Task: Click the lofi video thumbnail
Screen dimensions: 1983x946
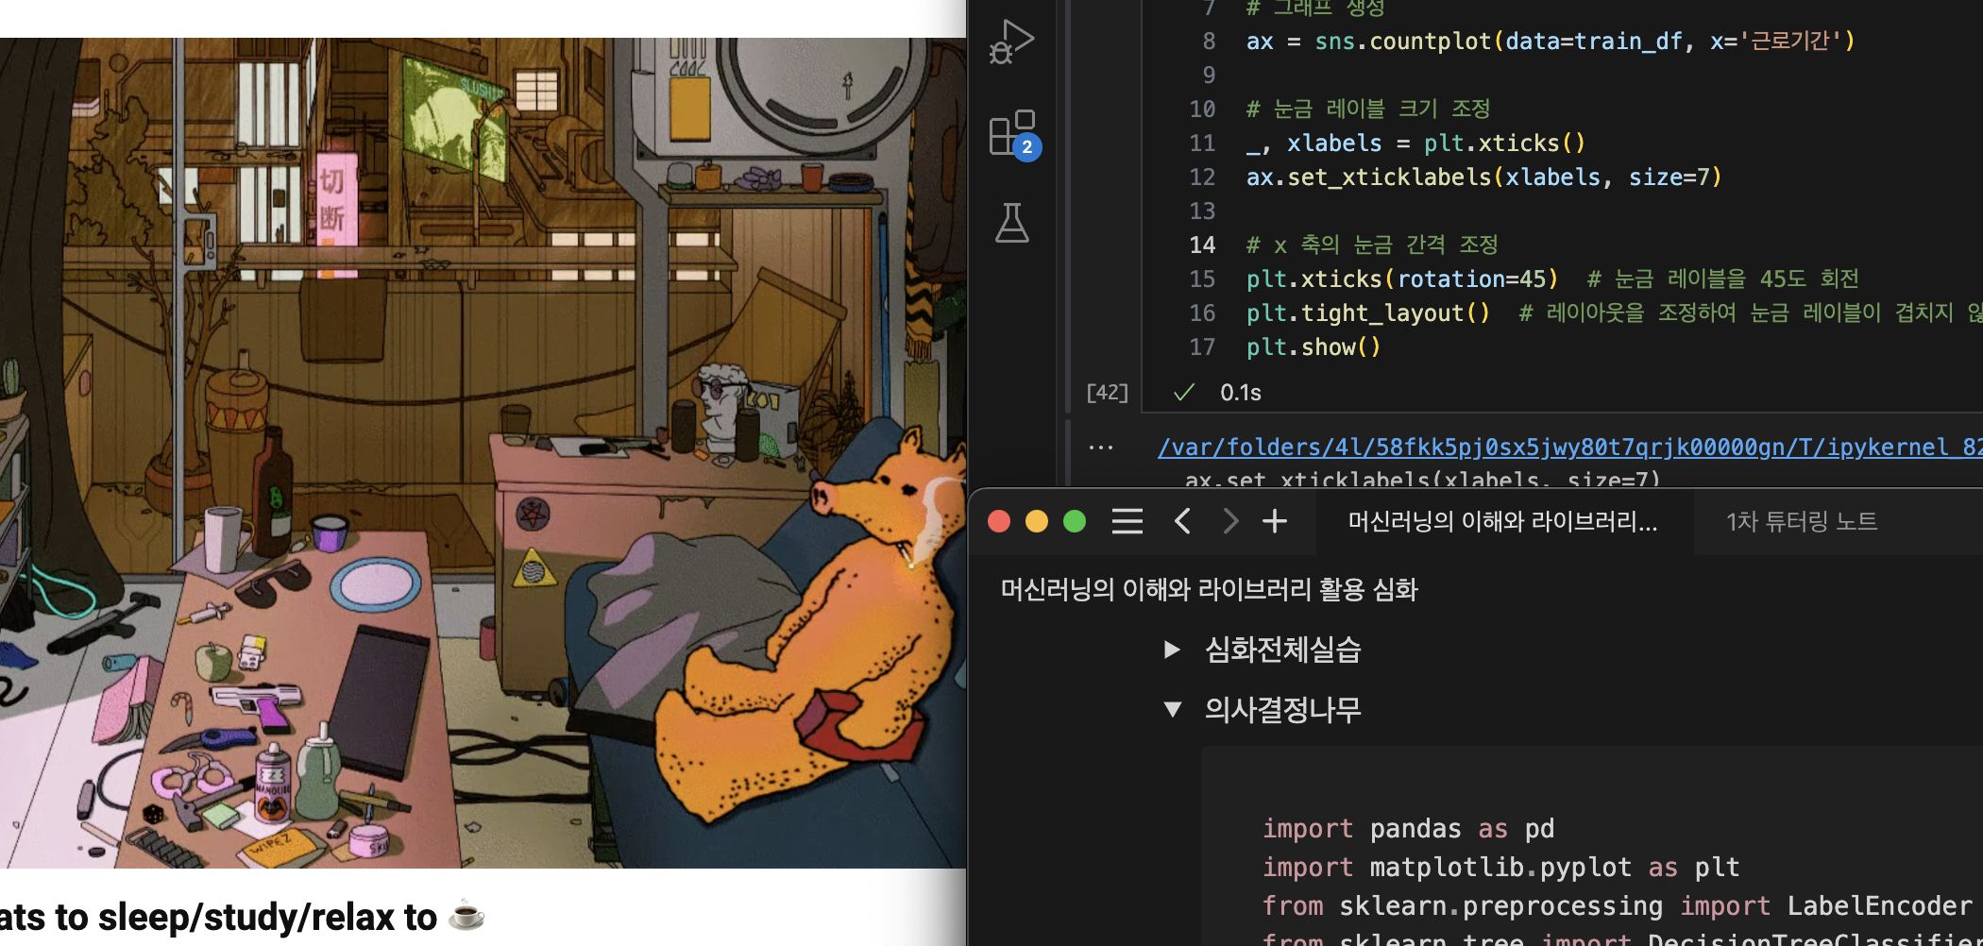Action: 483,453
